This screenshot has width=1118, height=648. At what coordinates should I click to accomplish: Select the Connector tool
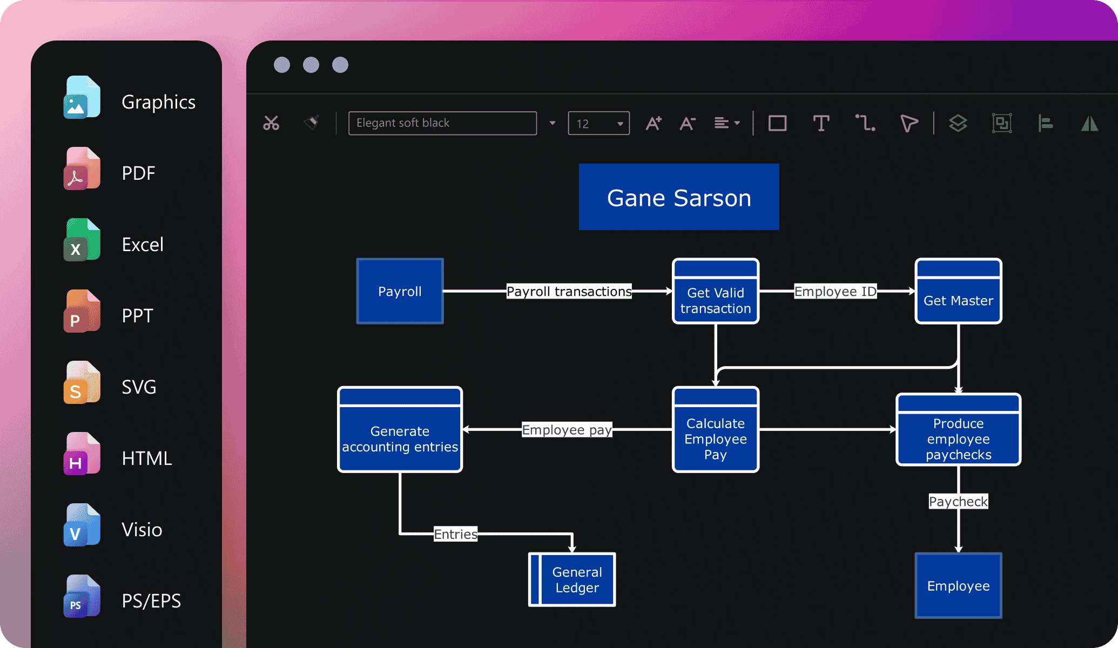865,123
